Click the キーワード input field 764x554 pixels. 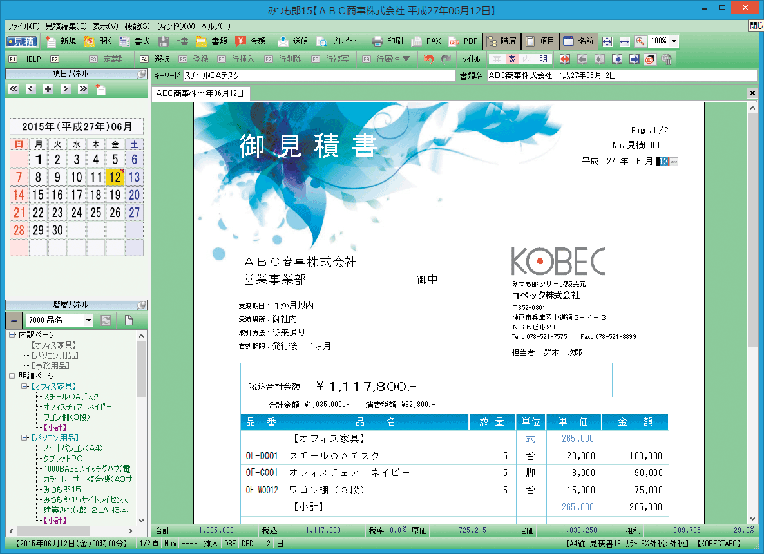point(319,75)
